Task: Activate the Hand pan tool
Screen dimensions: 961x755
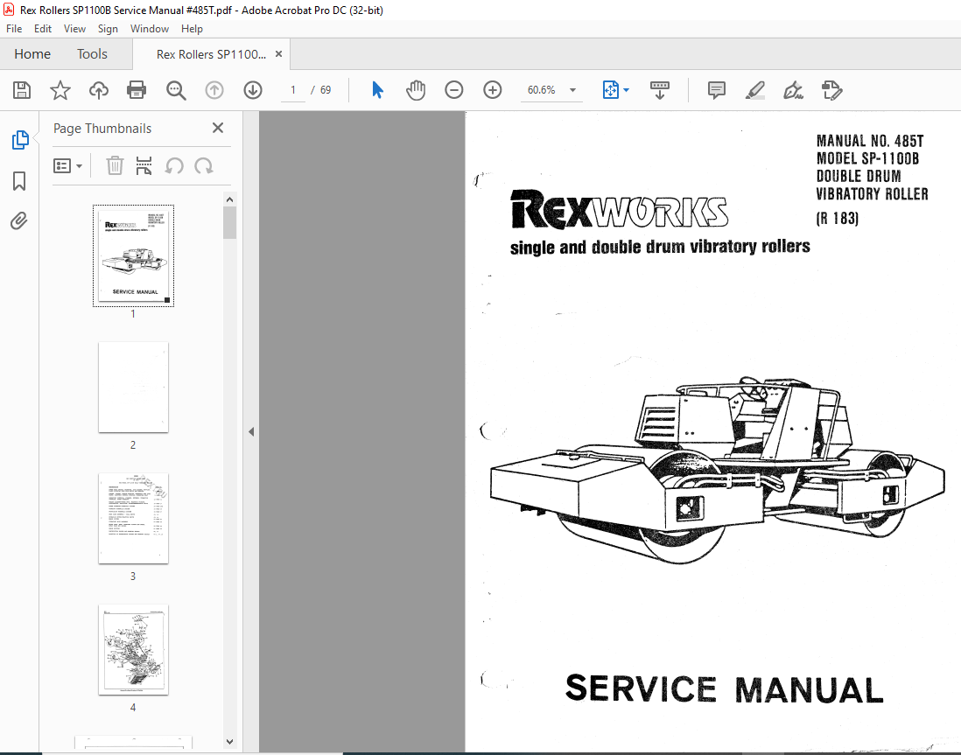Action: pos(416,90)
